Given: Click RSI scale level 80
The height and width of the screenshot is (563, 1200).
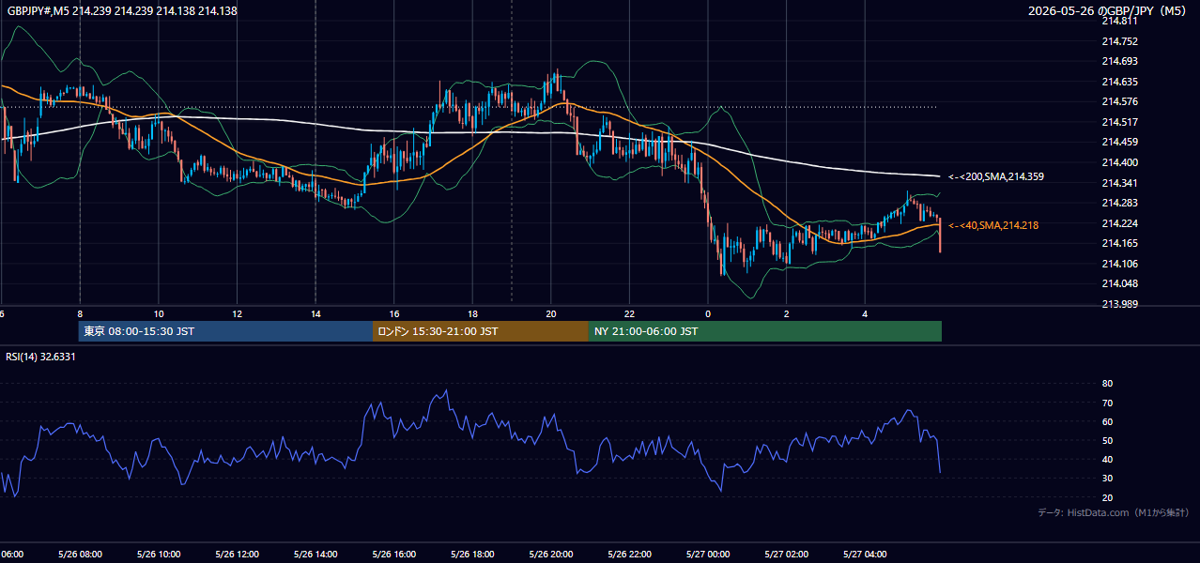Looking at the screenshot, I should 1107,384.
